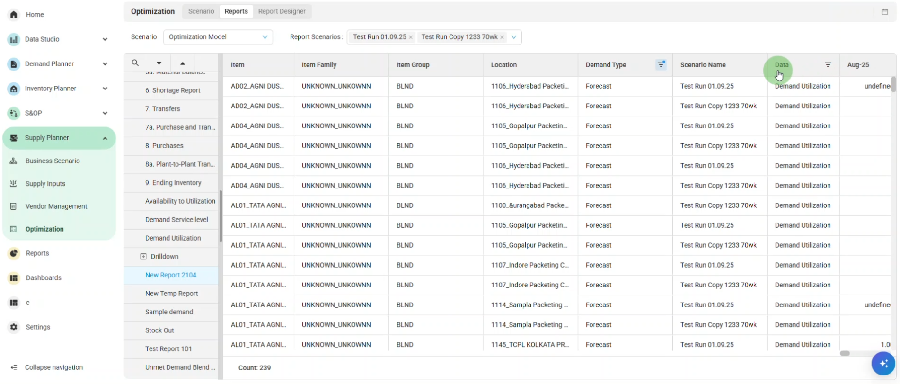
Task: Expand the Inventory Planner menu chevron
Action: [105, 89]
